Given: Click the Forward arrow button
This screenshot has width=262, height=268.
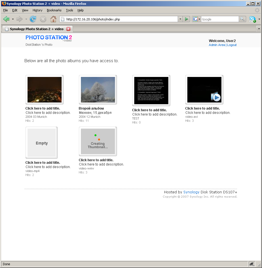Looking at the screenshot, I should tap(20, 19).
